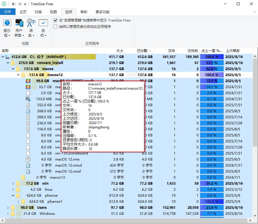The image size is (258, 224).
Task: Click the forward navigation arrow in title bar
Action: click(20, 4)
